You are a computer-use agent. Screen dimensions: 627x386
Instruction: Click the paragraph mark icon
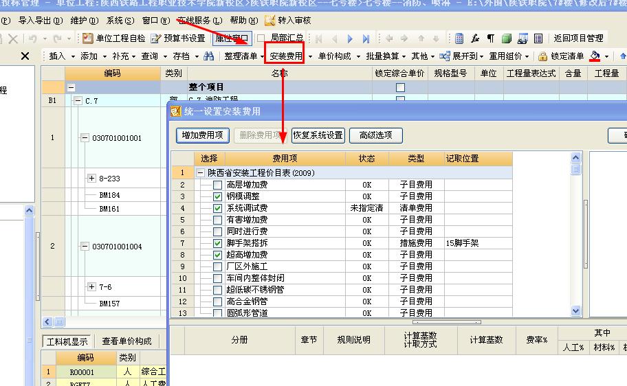(491, 38)
